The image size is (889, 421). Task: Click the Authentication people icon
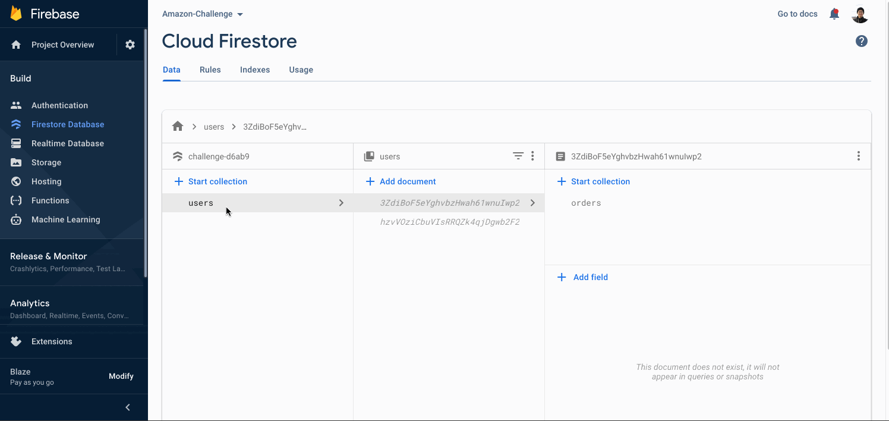16,105
